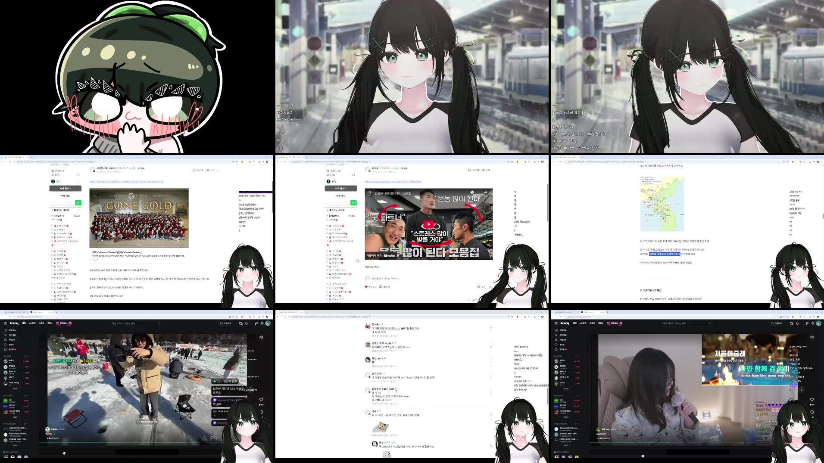Toggle the like heart on the fishing stream player
The width and height of the screenshot is (824, 463).
coord(261,399)
